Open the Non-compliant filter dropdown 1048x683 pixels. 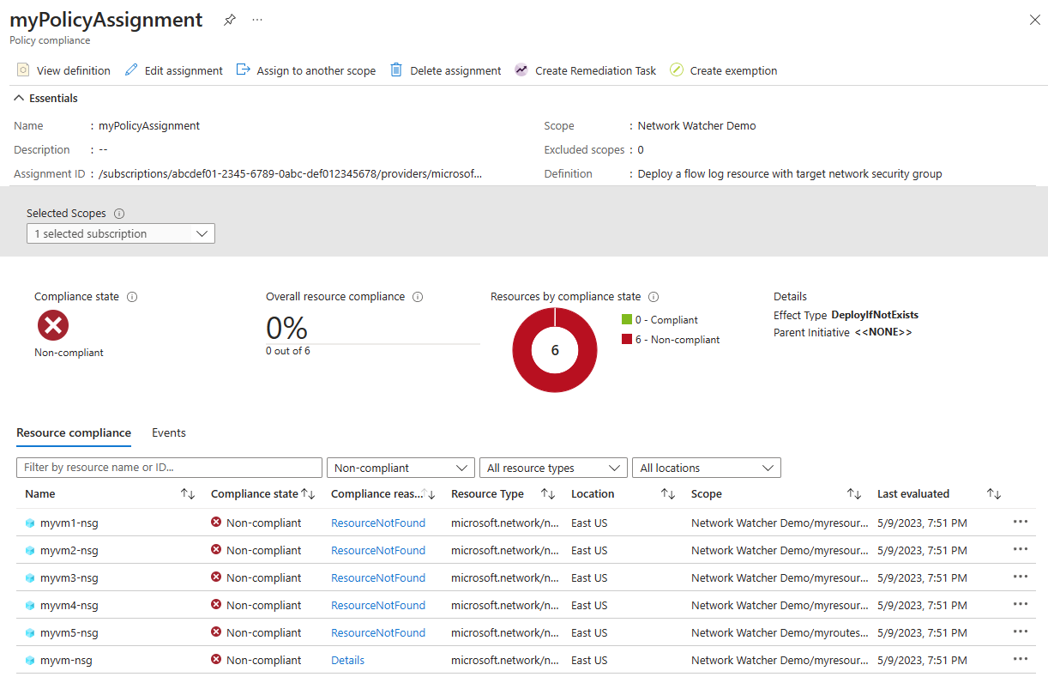[400, 468]
